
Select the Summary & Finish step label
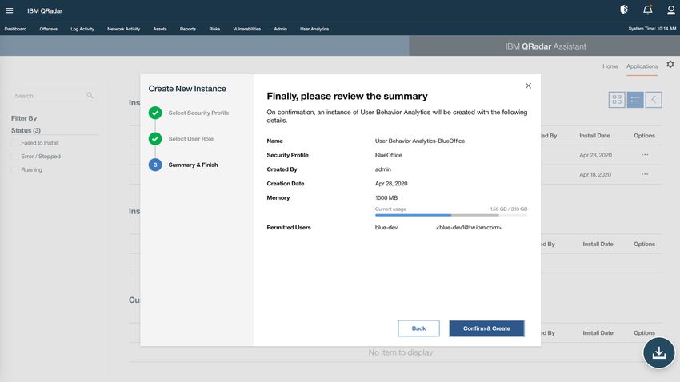tap(193, 165)
